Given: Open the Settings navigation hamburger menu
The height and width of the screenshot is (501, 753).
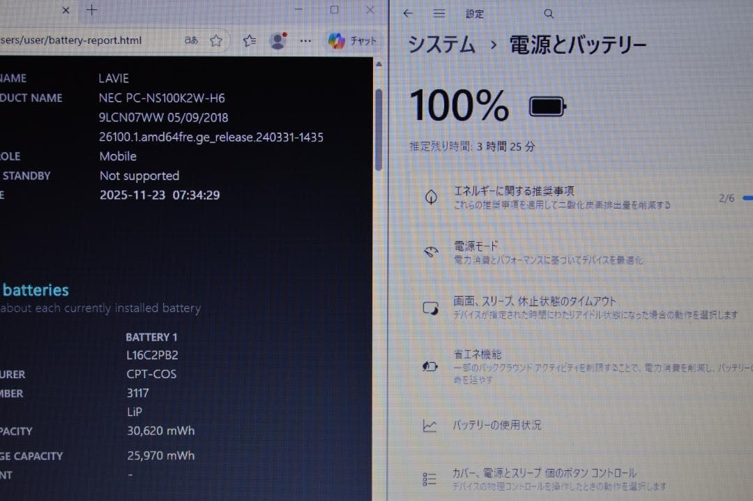Looking at the screenshot, I should pyautogui.click(x=438, y=13).
